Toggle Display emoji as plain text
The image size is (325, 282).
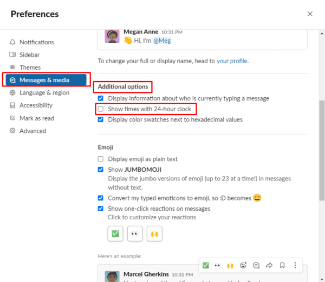101,159
